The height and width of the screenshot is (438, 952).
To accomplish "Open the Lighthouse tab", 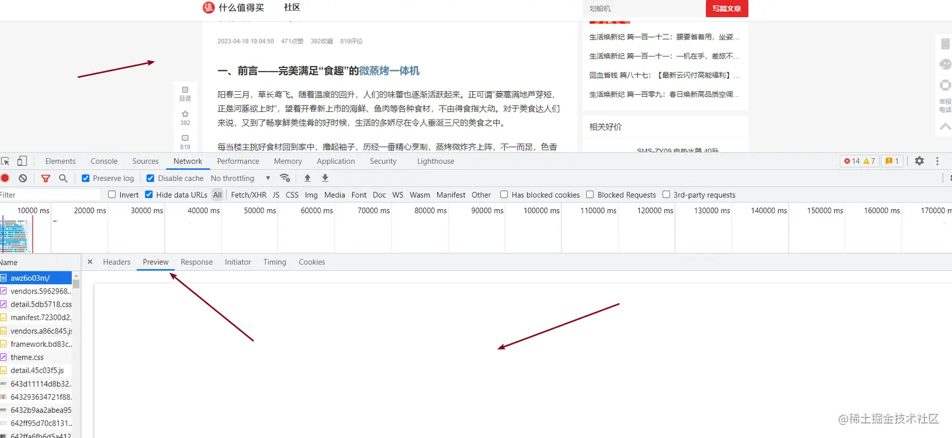I will pyautogui.click(x=436, y=161).
